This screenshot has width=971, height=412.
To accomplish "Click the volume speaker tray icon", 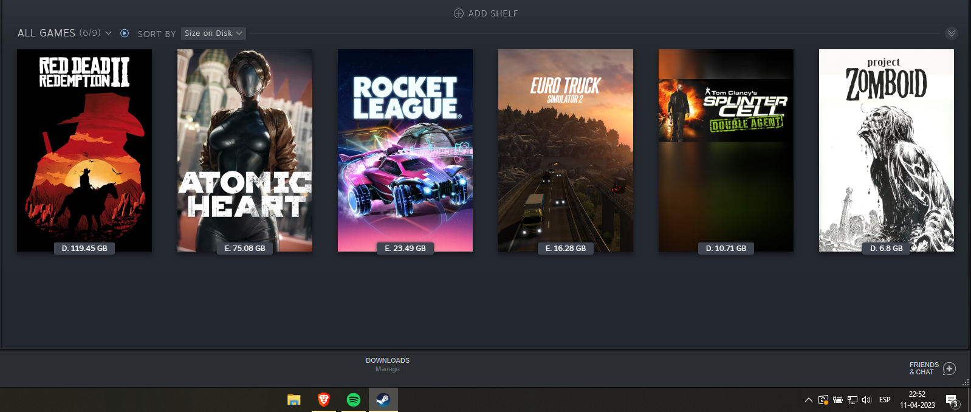I will point(867,400).
